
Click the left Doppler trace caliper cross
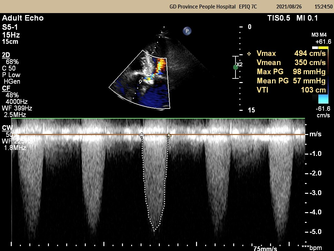(142, 135)
